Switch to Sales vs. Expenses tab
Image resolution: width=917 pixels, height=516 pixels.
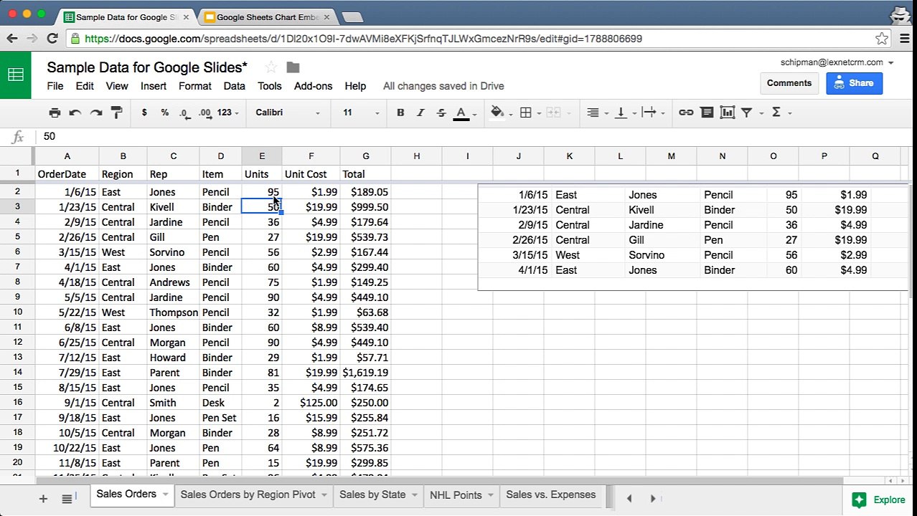click(551, 494)
